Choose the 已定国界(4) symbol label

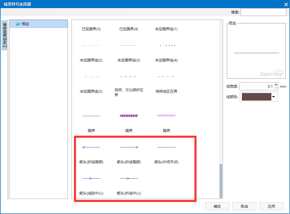tap(129, 29)
